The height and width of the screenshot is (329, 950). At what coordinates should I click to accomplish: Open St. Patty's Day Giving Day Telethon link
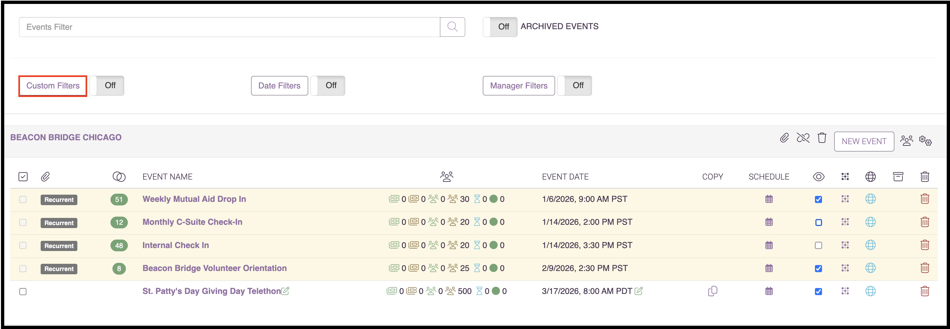click(211, 291)
